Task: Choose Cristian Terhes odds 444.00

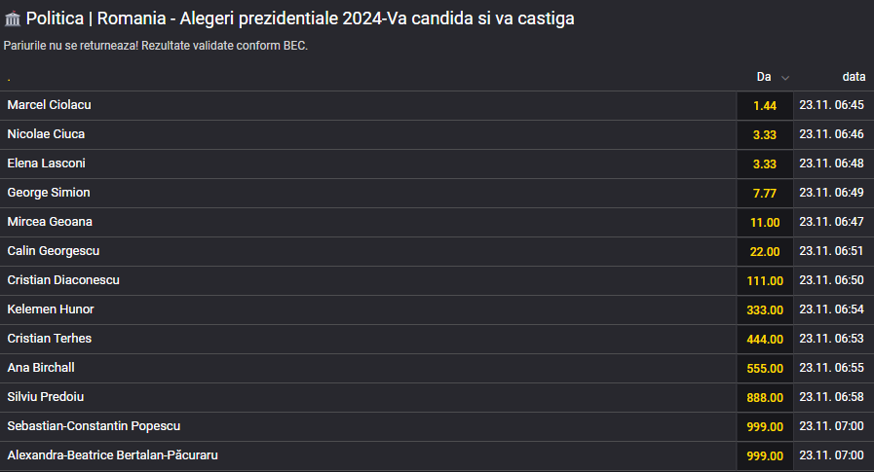Action: [x=765, y=339]
